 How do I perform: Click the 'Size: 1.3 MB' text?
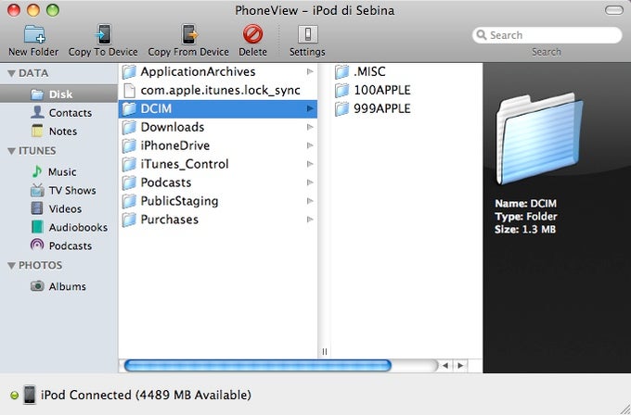[525, 230]
